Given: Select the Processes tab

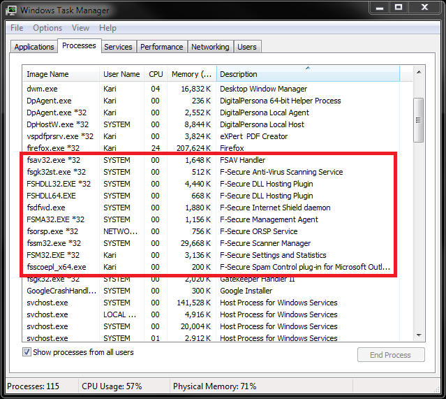Looking at the screenshot, I should point(79,45).
